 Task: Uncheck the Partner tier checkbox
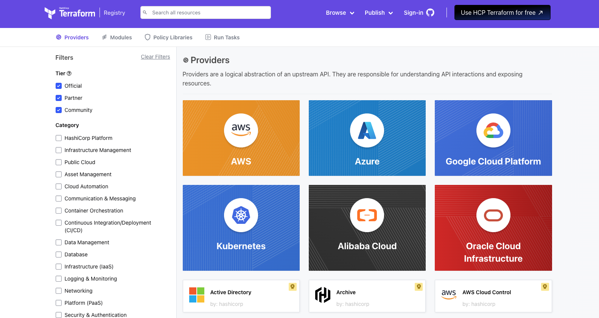59,98
